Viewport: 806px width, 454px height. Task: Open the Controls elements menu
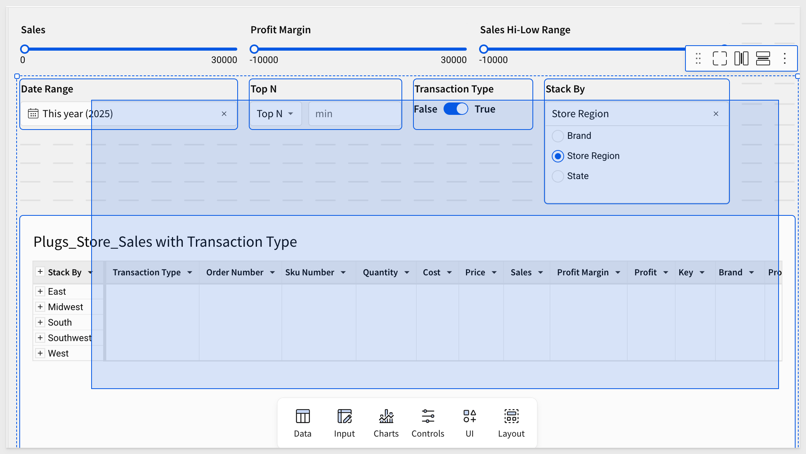428,423
